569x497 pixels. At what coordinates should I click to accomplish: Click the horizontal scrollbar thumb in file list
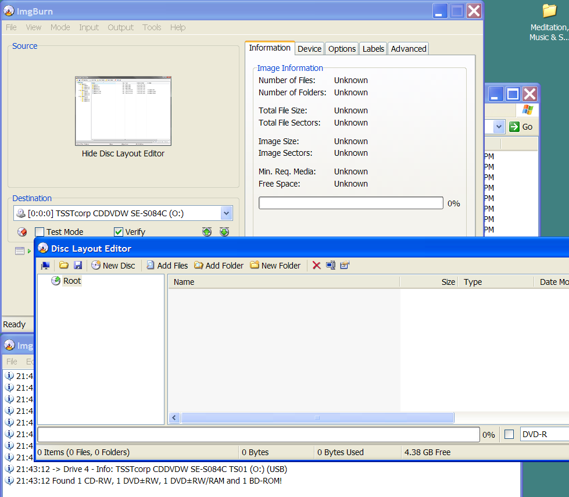(x=317, y=418)
